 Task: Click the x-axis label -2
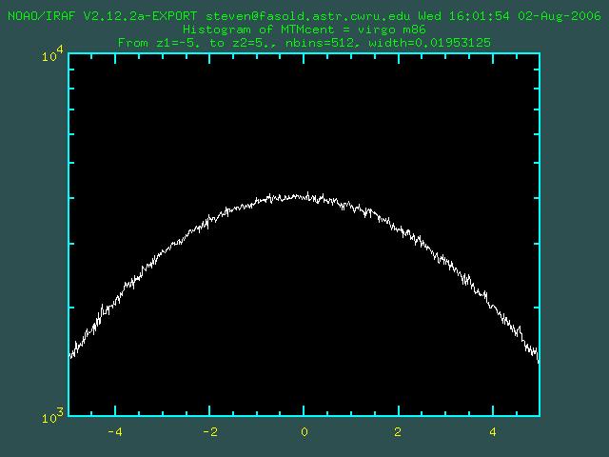click(x=209, y=431)
